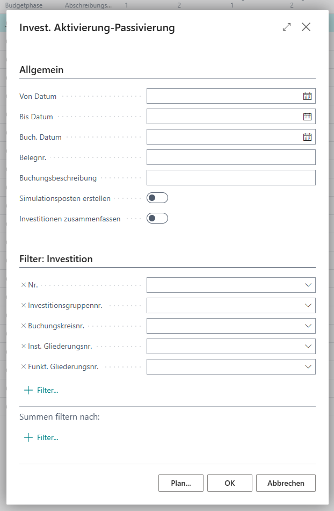Open calendar picker for Buch. Datum
This screenshot has height=511, width=334.
[307, 137]
